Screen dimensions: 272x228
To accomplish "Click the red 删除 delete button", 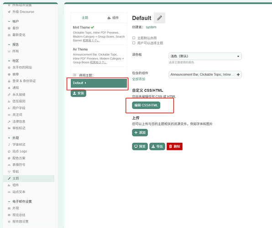I will click(174, 146).
